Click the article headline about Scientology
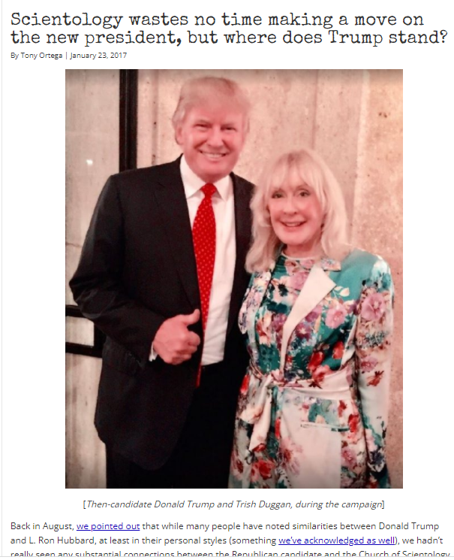The height and width of the screenshot is (560, 454). (x=229, y=29)
